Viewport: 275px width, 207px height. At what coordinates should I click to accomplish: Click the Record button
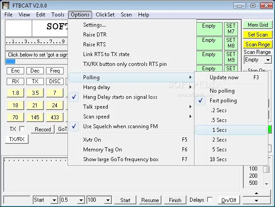[43, 130]
